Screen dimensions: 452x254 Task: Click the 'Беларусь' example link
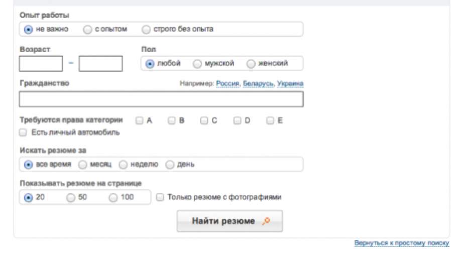point(258,83)
